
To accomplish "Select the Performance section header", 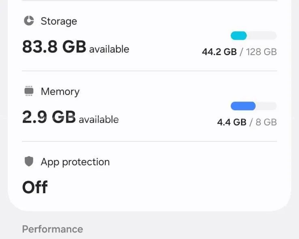I will 52,229.
